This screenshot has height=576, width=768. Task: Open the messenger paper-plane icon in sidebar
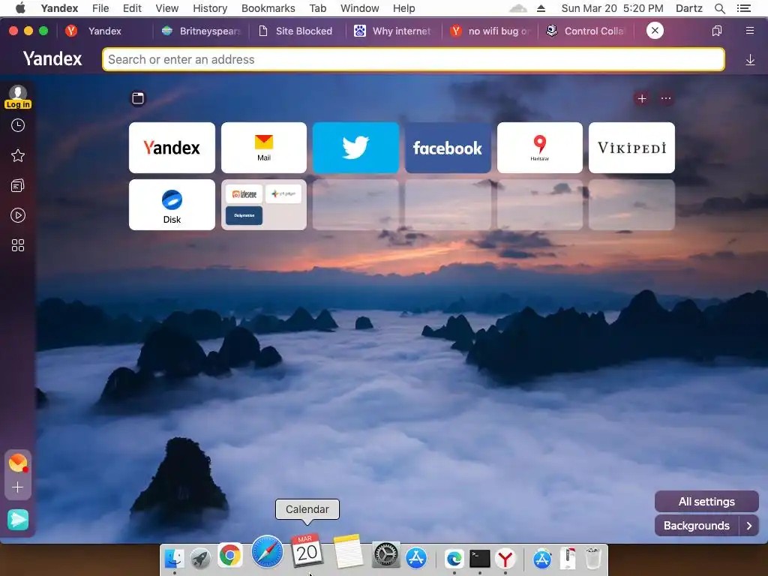coord(18,520)
